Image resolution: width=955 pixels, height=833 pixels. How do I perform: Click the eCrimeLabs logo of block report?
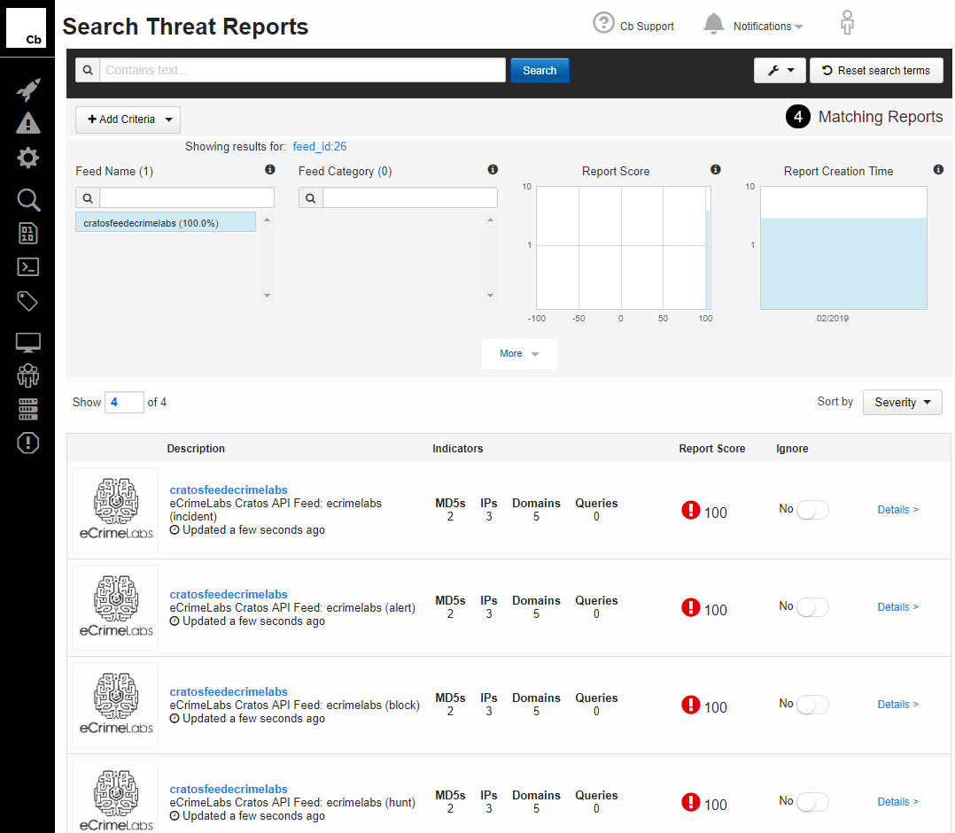116,705
